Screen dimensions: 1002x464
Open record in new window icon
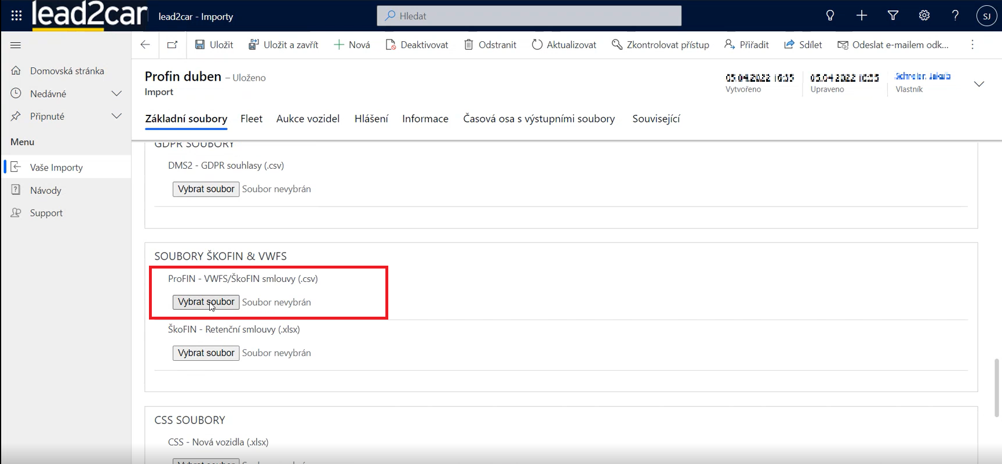[x=172, y=45]
